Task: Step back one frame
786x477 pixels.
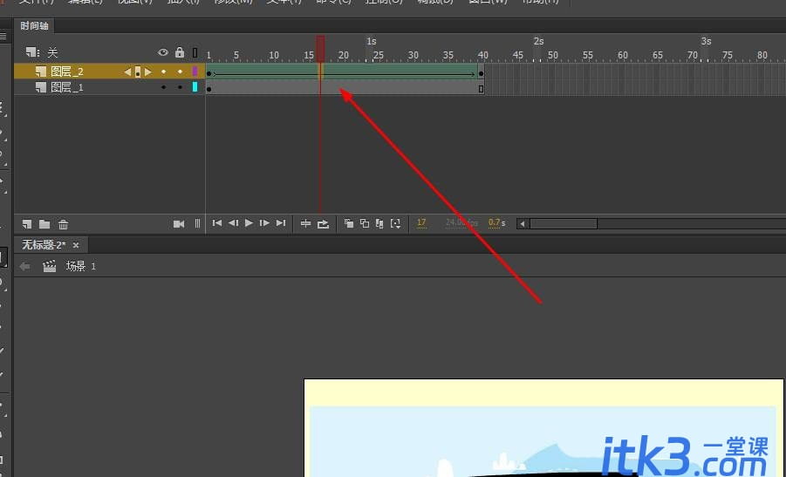Action: click(x=233, y=223)
